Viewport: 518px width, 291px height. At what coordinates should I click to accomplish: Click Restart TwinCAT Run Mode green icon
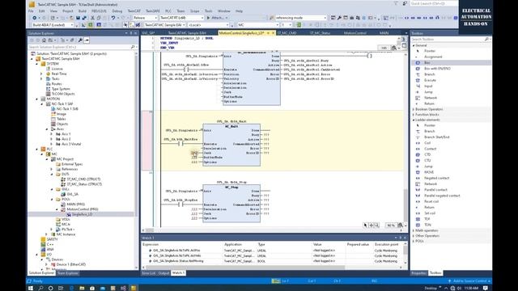(90, 25)
